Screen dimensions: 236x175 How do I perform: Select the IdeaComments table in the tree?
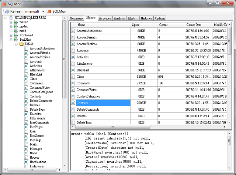(x=39, y=122)
